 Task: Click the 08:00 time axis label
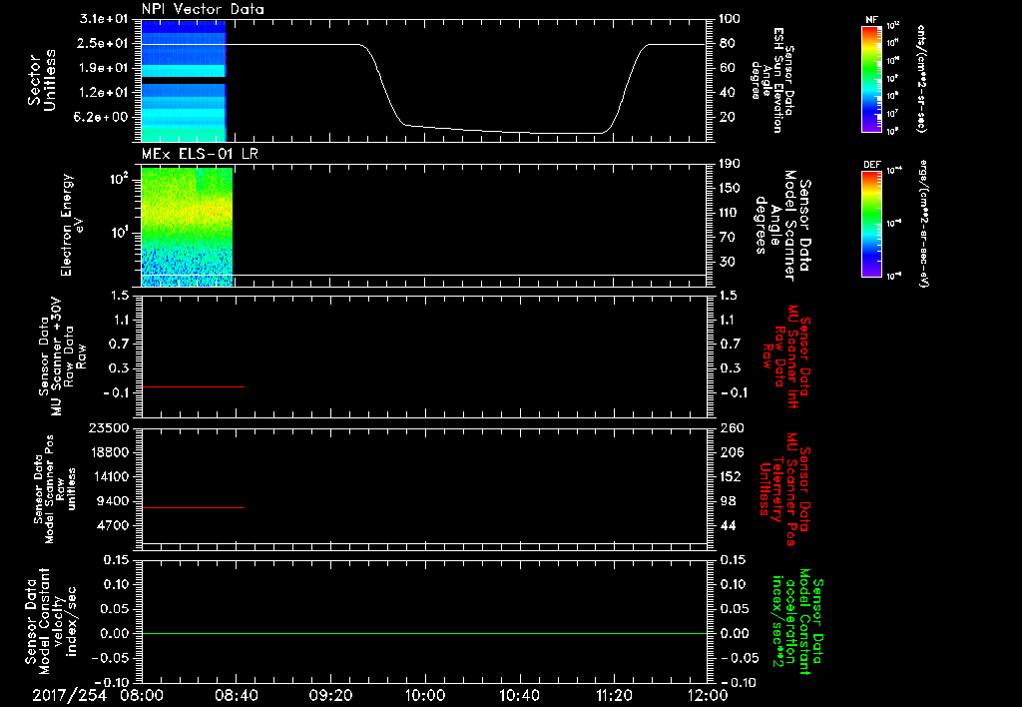click(142, 695)
